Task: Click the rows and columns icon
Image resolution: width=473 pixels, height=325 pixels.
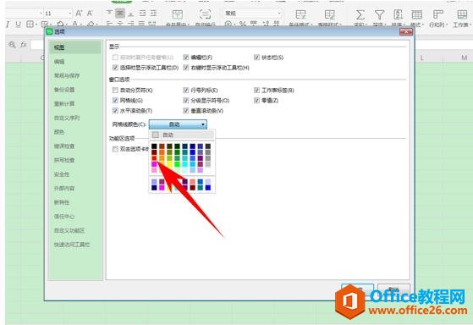Action: (437, 14)
